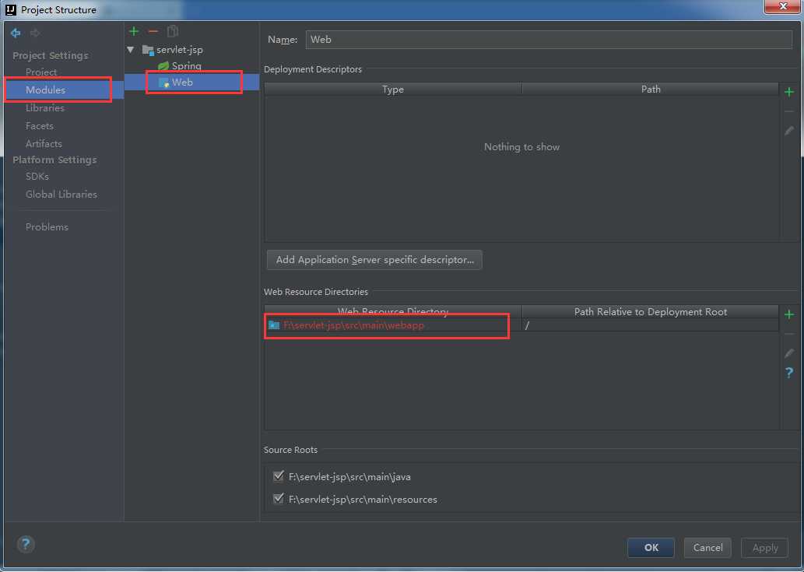
Task: Remove selected module with minus icon
Action: click(x=153, y=31)
